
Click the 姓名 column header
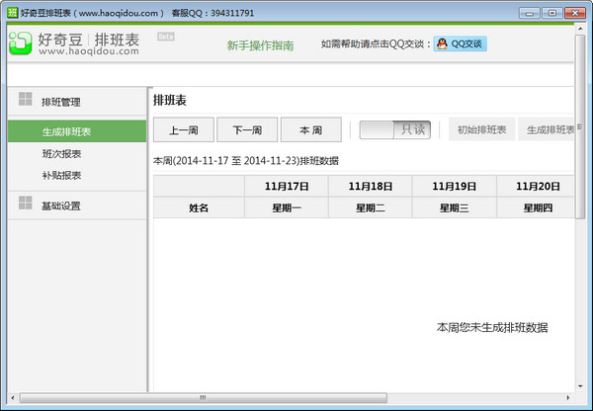tap(199, 207)
